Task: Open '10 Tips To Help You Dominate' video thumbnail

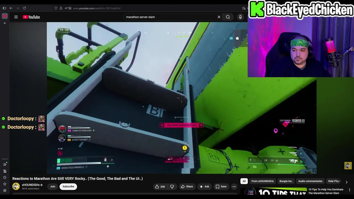Action: click(274, 191)
